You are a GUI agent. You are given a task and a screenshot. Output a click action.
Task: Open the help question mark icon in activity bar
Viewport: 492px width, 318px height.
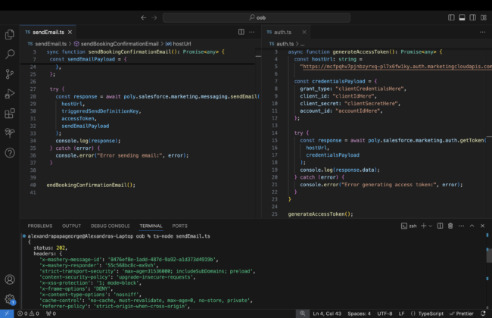click(10, 153)
